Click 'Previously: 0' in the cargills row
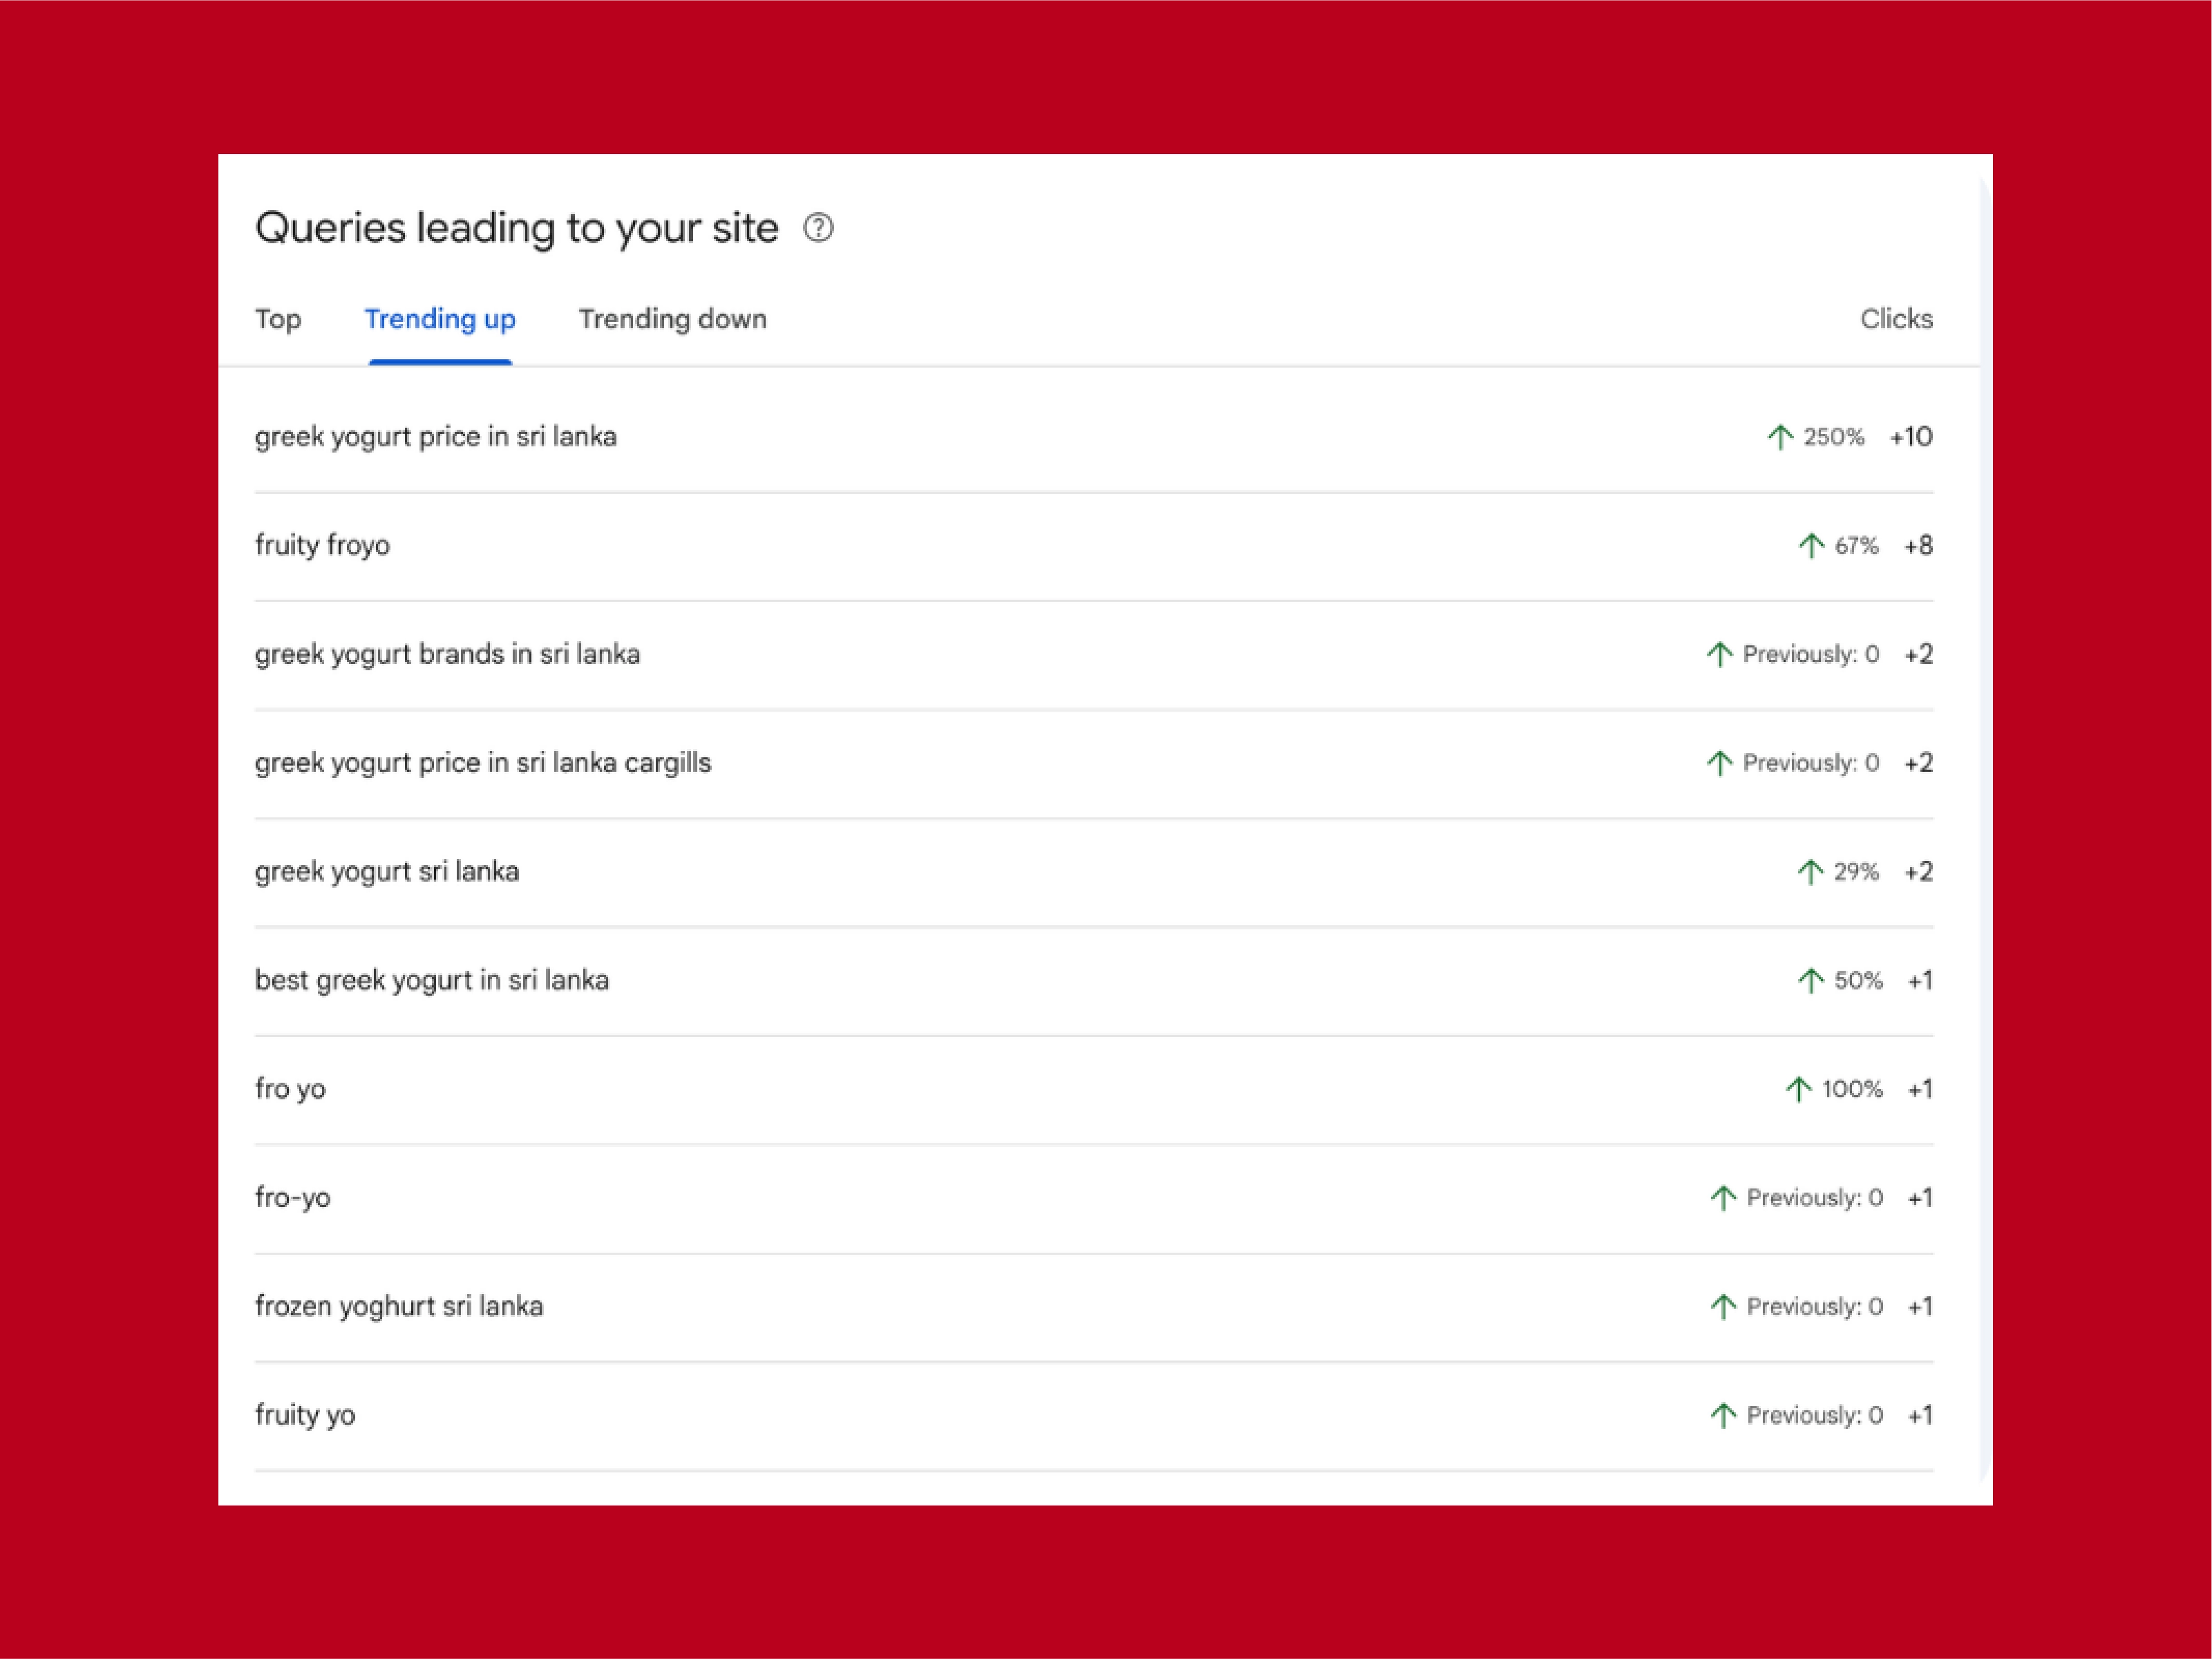 click(x=1811, y=763)
